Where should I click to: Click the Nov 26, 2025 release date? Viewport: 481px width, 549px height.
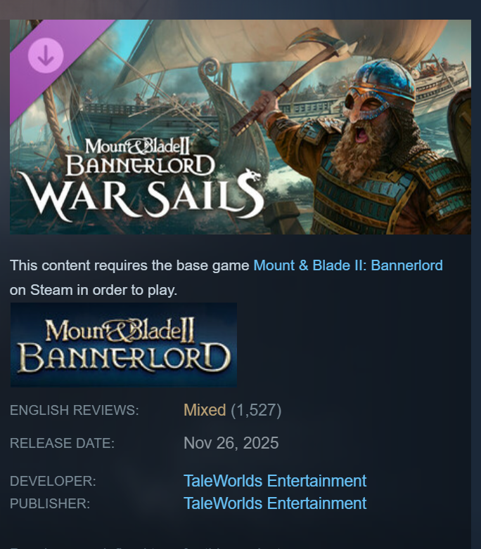(x=231, y=443)
